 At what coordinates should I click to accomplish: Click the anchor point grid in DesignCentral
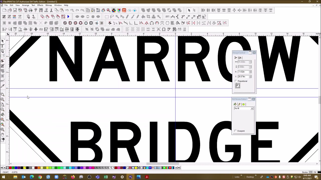pyautogui.click(x=237, y=86)
